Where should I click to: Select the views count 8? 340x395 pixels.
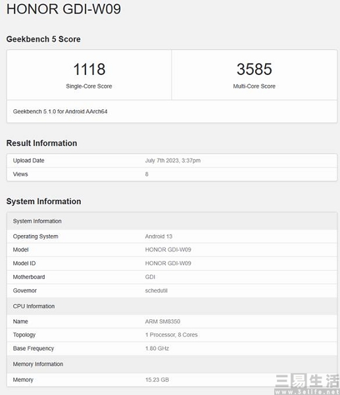(x=147, y=174)
